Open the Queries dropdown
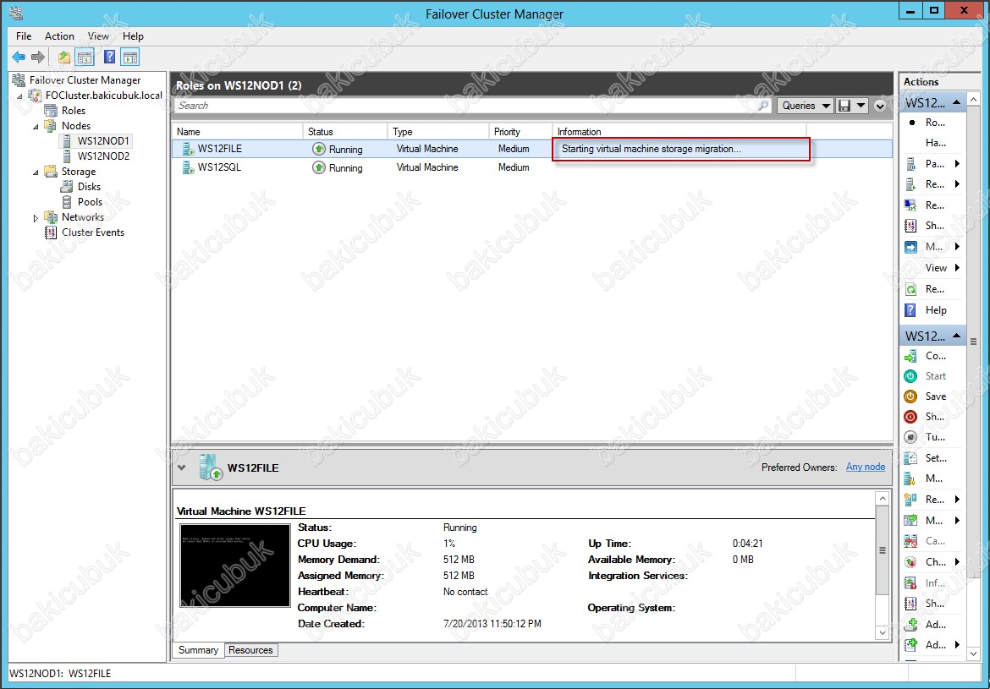Image resolution: width=990 pixels, height=689 pixels. (805, 106)
